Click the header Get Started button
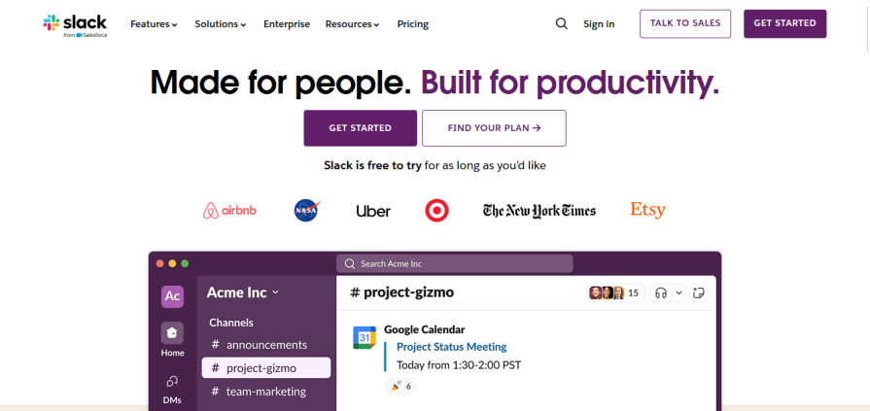This screenshot has height=411, width=870. 785,24
